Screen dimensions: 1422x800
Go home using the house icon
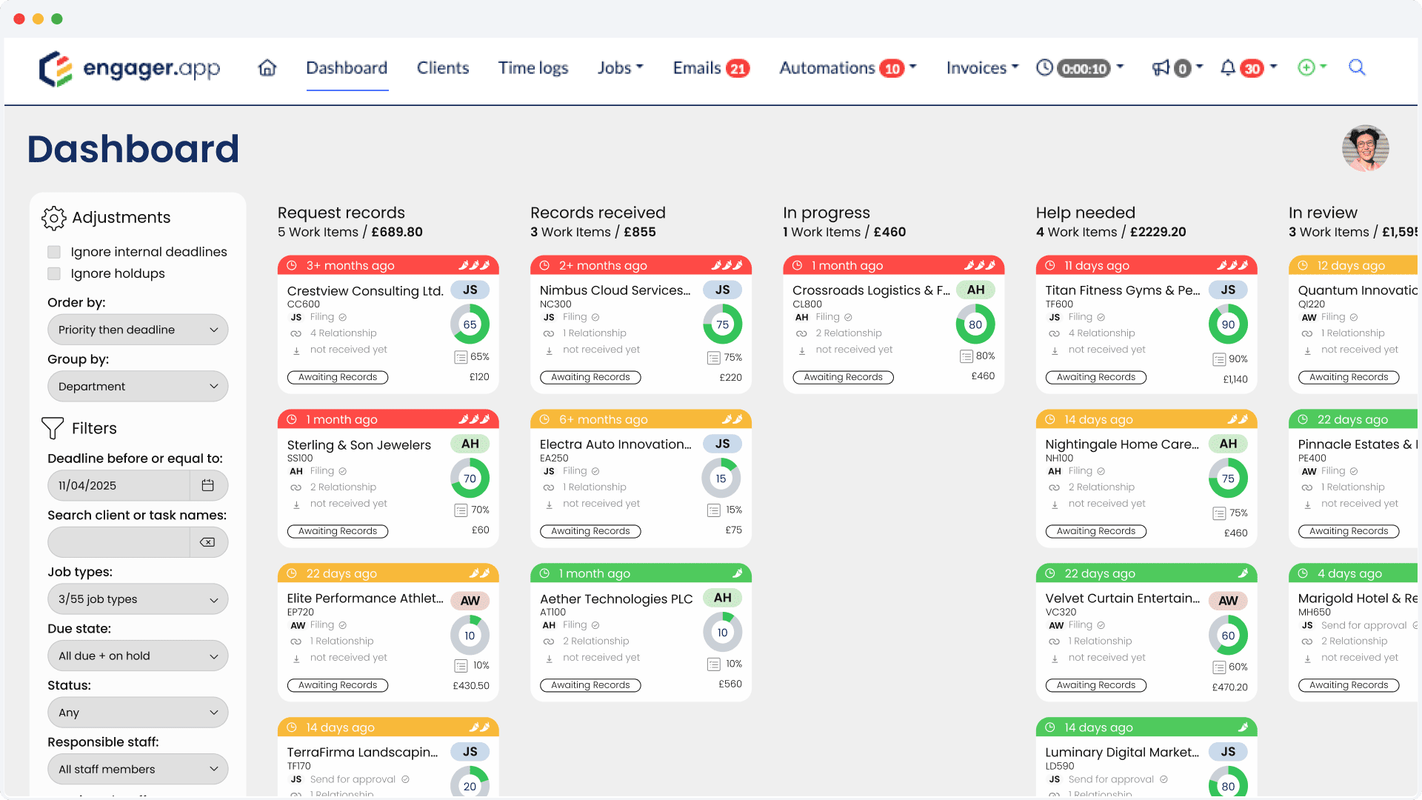coord(267,67)
